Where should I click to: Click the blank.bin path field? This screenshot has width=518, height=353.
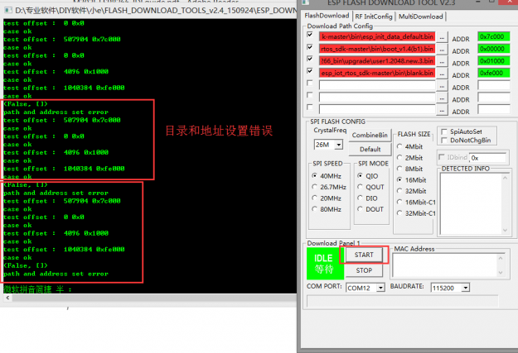tap(377, 73)
